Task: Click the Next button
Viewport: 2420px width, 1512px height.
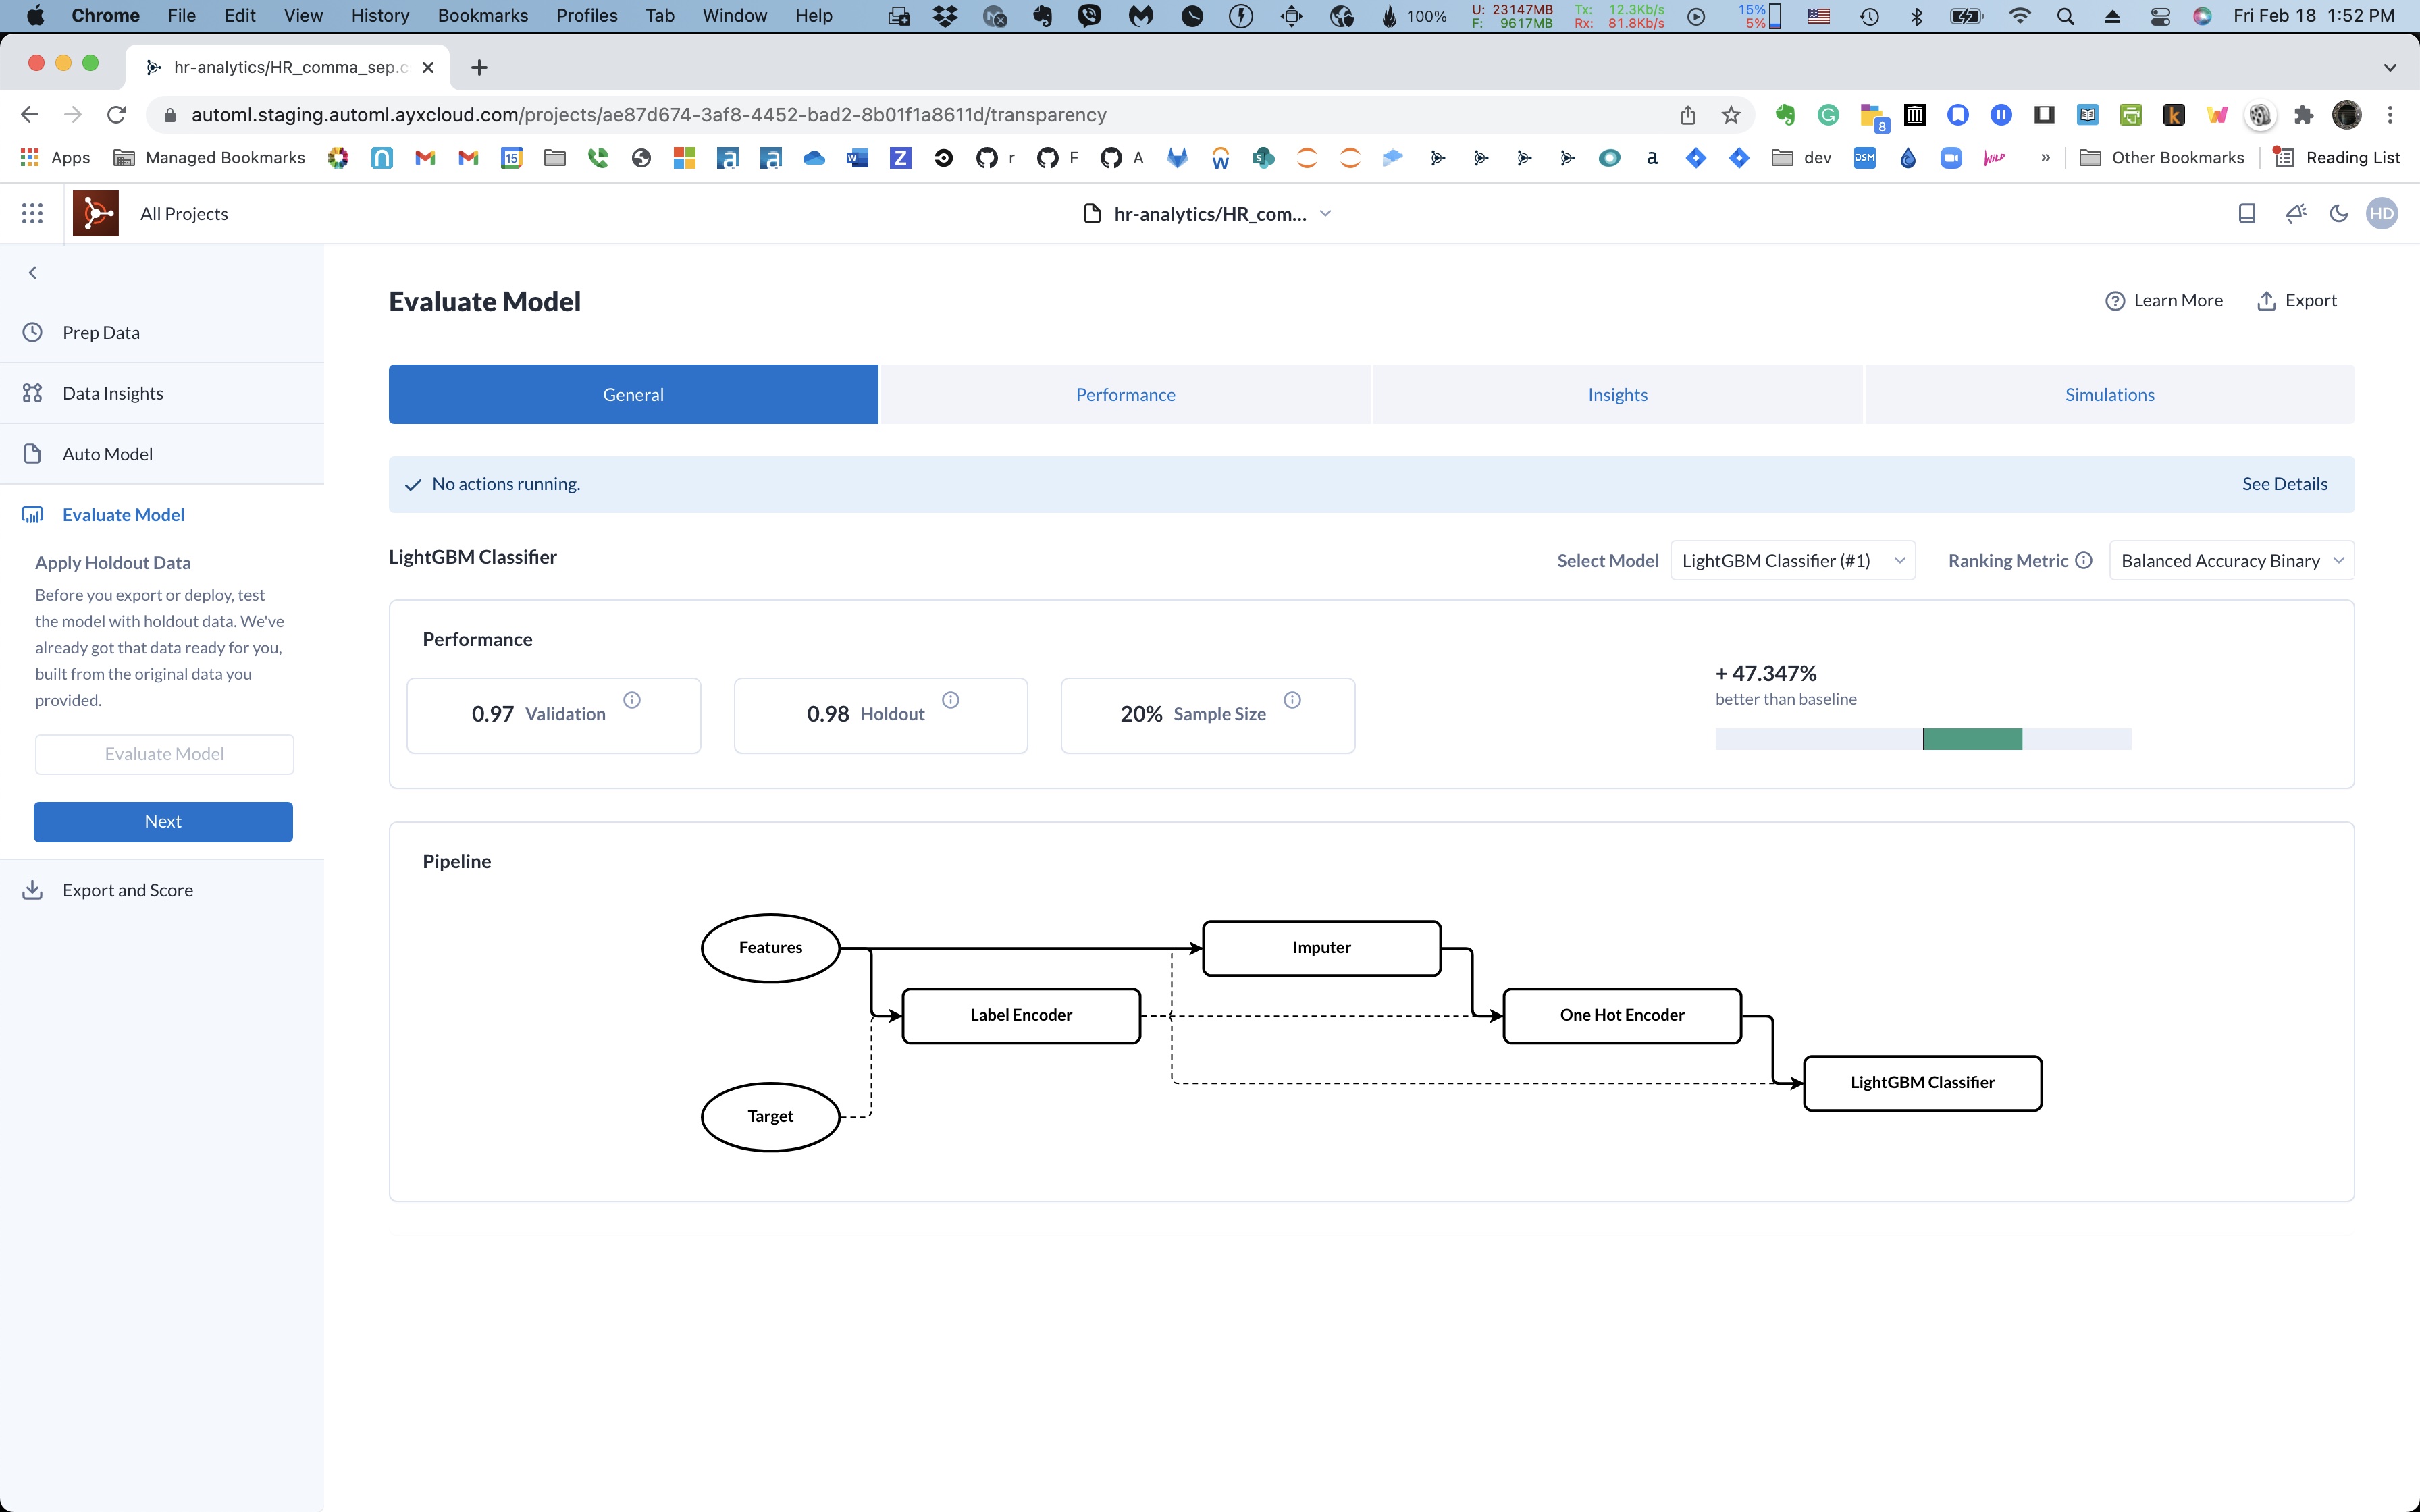Action: (x=163, y=821)
